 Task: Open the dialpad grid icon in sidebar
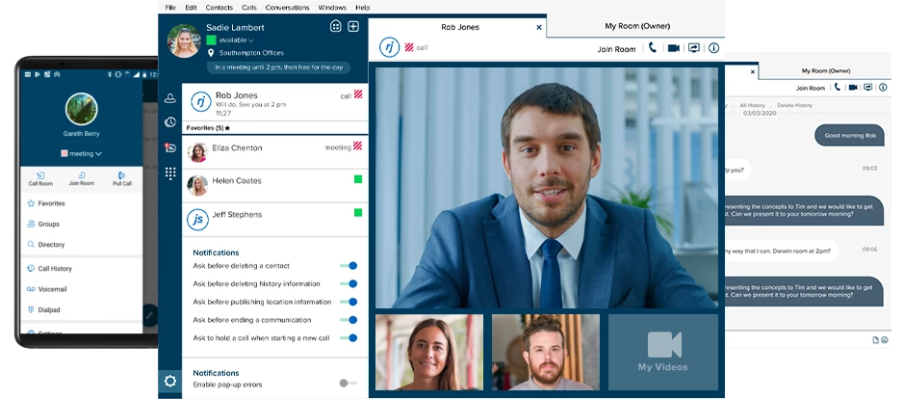(x=170, y=173)
